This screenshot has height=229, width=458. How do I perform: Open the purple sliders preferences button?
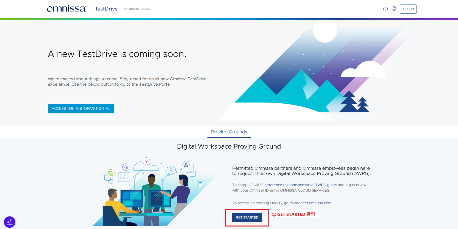coord(10,222)
